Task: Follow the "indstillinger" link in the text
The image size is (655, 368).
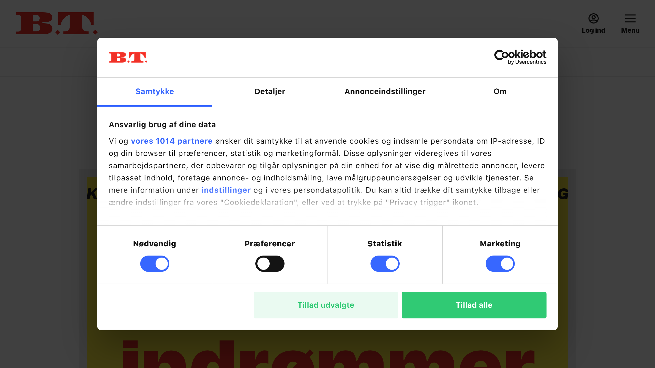Action: [226, 190]
